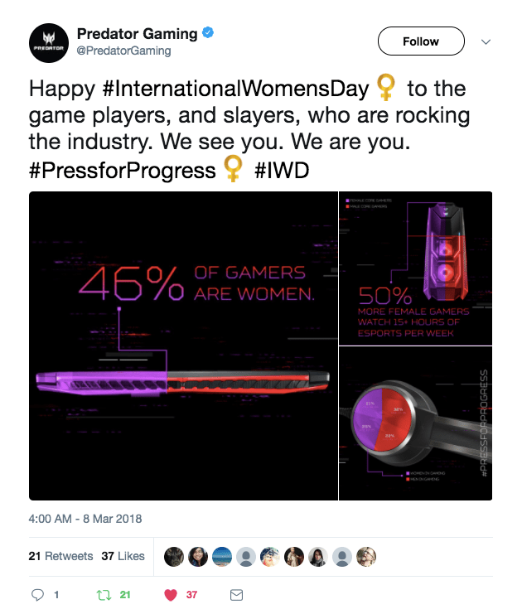This screenshot has height=614, width=522.
Task: Open the 50% esports stat image
Action: click(x=415, y=268)
